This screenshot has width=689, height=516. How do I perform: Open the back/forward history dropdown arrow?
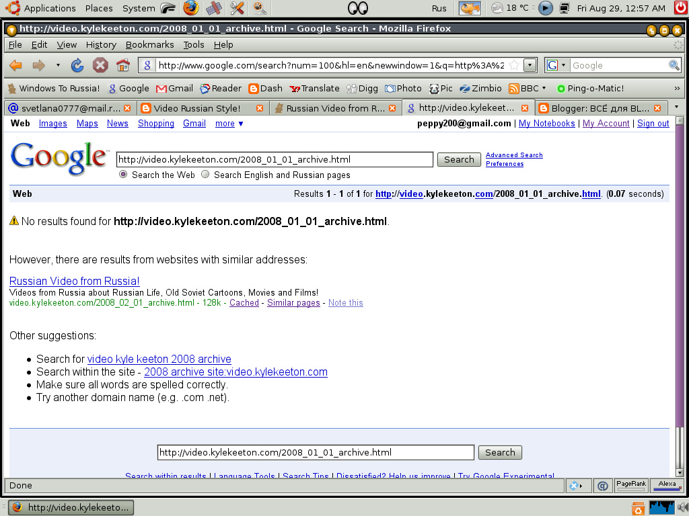[x=58, y=65]
